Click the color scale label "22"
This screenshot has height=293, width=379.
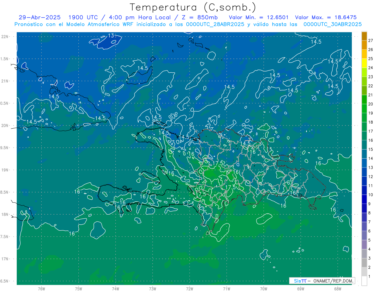pos(371,86)
